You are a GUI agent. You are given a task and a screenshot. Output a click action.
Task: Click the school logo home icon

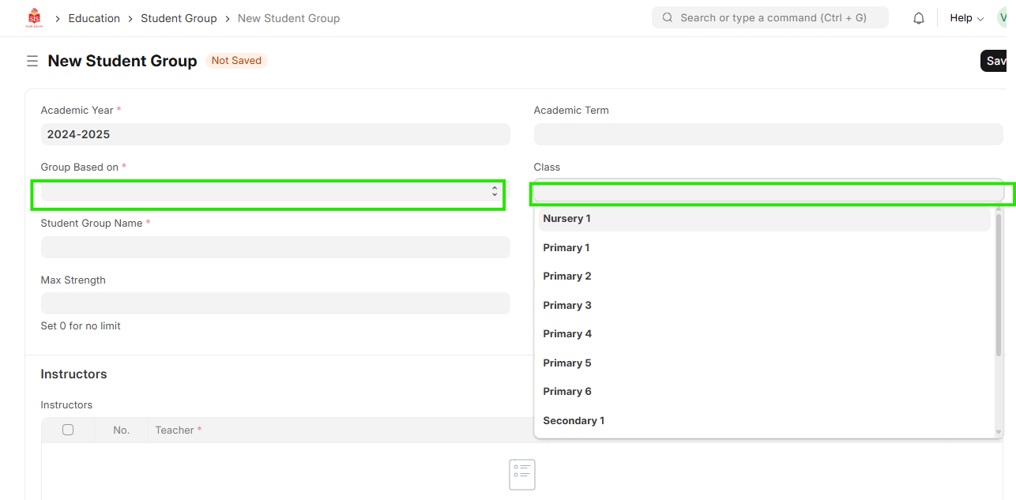(x=34, y=17)
